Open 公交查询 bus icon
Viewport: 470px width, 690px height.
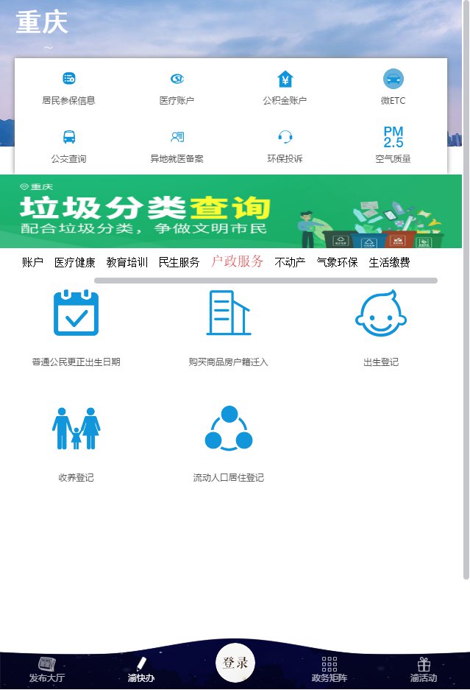point(69,137)
